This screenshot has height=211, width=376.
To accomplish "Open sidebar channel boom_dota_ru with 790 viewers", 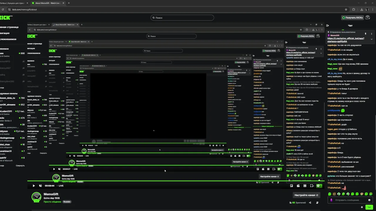I will (12, 99).
